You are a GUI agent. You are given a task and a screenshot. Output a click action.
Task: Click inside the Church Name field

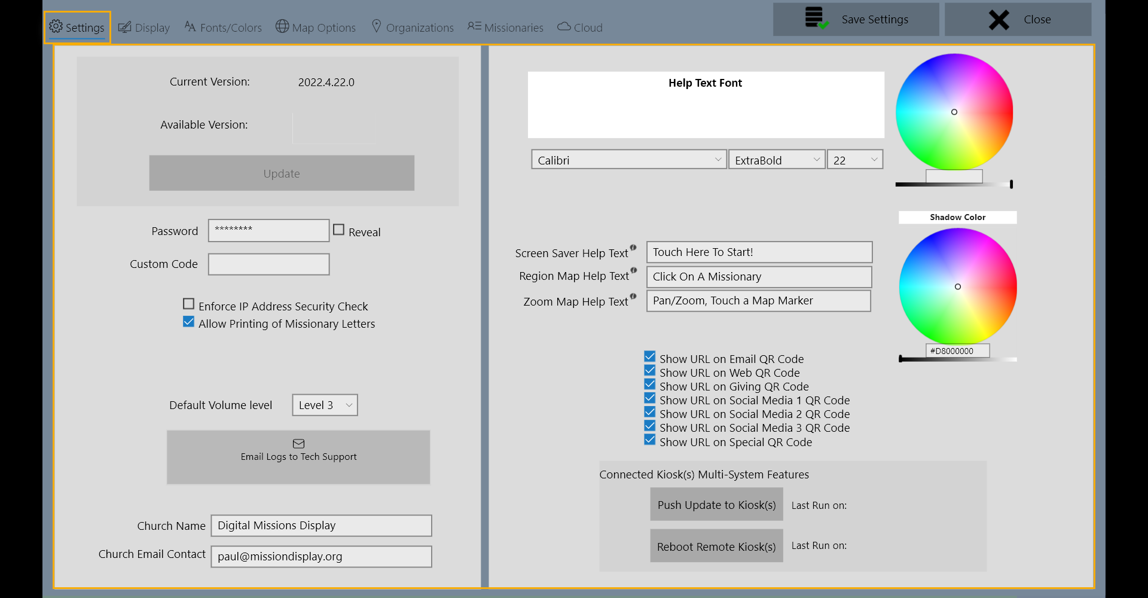(x=320, y=525)
